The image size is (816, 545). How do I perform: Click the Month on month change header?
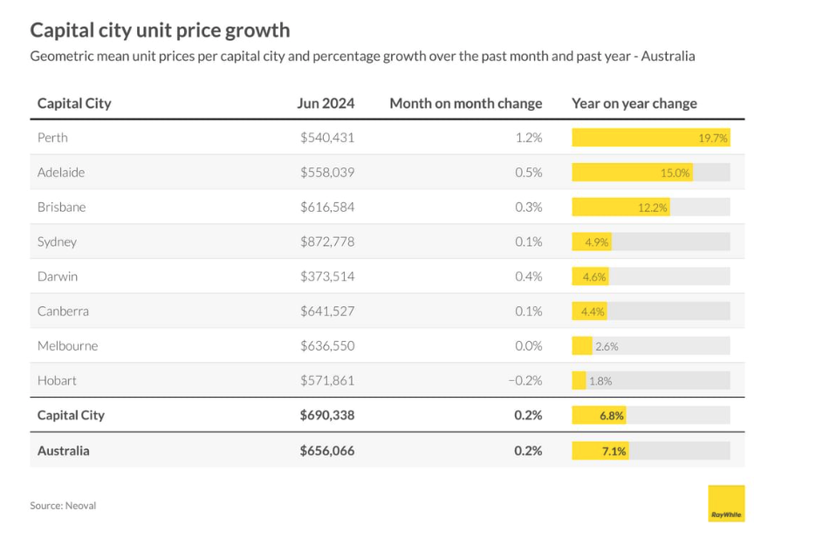465,103
